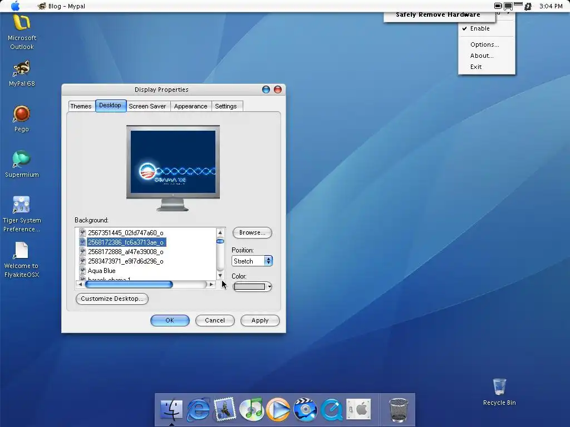Image resolution: width=570 pixels, height=427 pixels.
Task: Click horizontal scrollbar right arrow
Action: [x=211, y=284]
